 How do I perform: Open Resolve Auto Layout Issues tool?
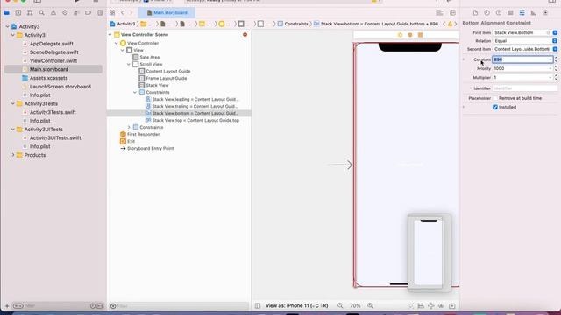[x=442, y=306]
